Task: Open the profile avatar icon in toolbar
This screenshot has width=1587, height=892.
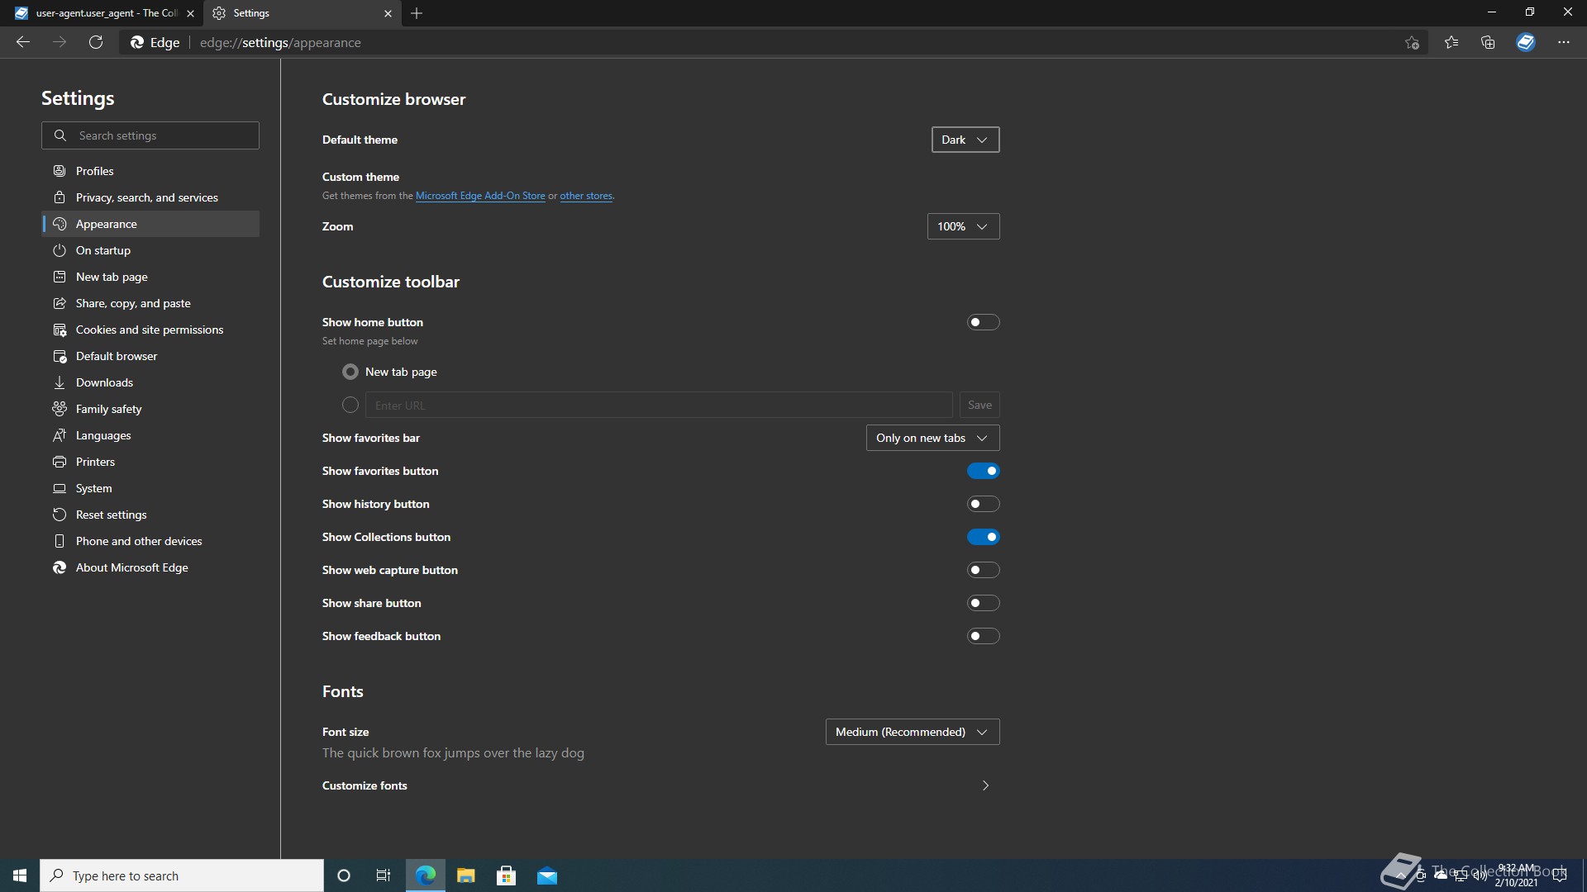Action: tap(1526, 43)
